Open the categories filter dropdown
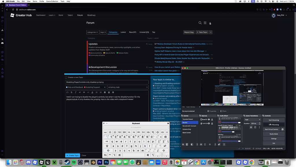Viewport: 296px width, 167px height. [x=92, y=32]
